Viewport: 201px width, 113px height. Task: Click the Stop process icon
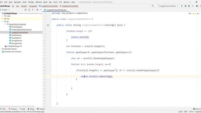coord(193,6)
